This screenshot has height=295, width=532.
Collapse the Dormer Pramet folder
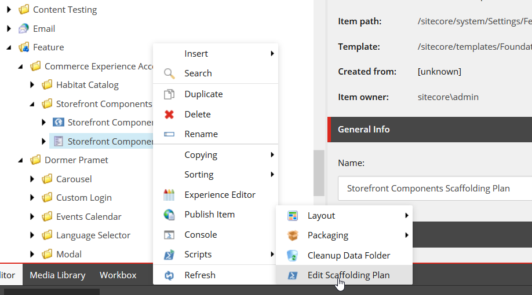point(21,160)
